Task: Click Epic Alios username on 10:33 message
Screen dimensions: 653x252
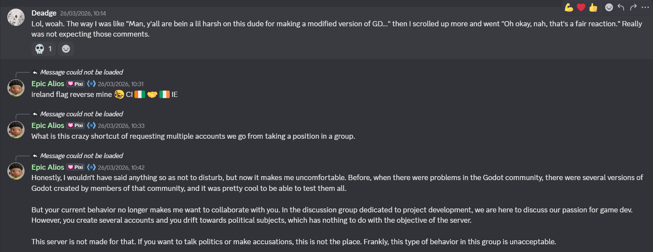Action: [x=48, y=125]
